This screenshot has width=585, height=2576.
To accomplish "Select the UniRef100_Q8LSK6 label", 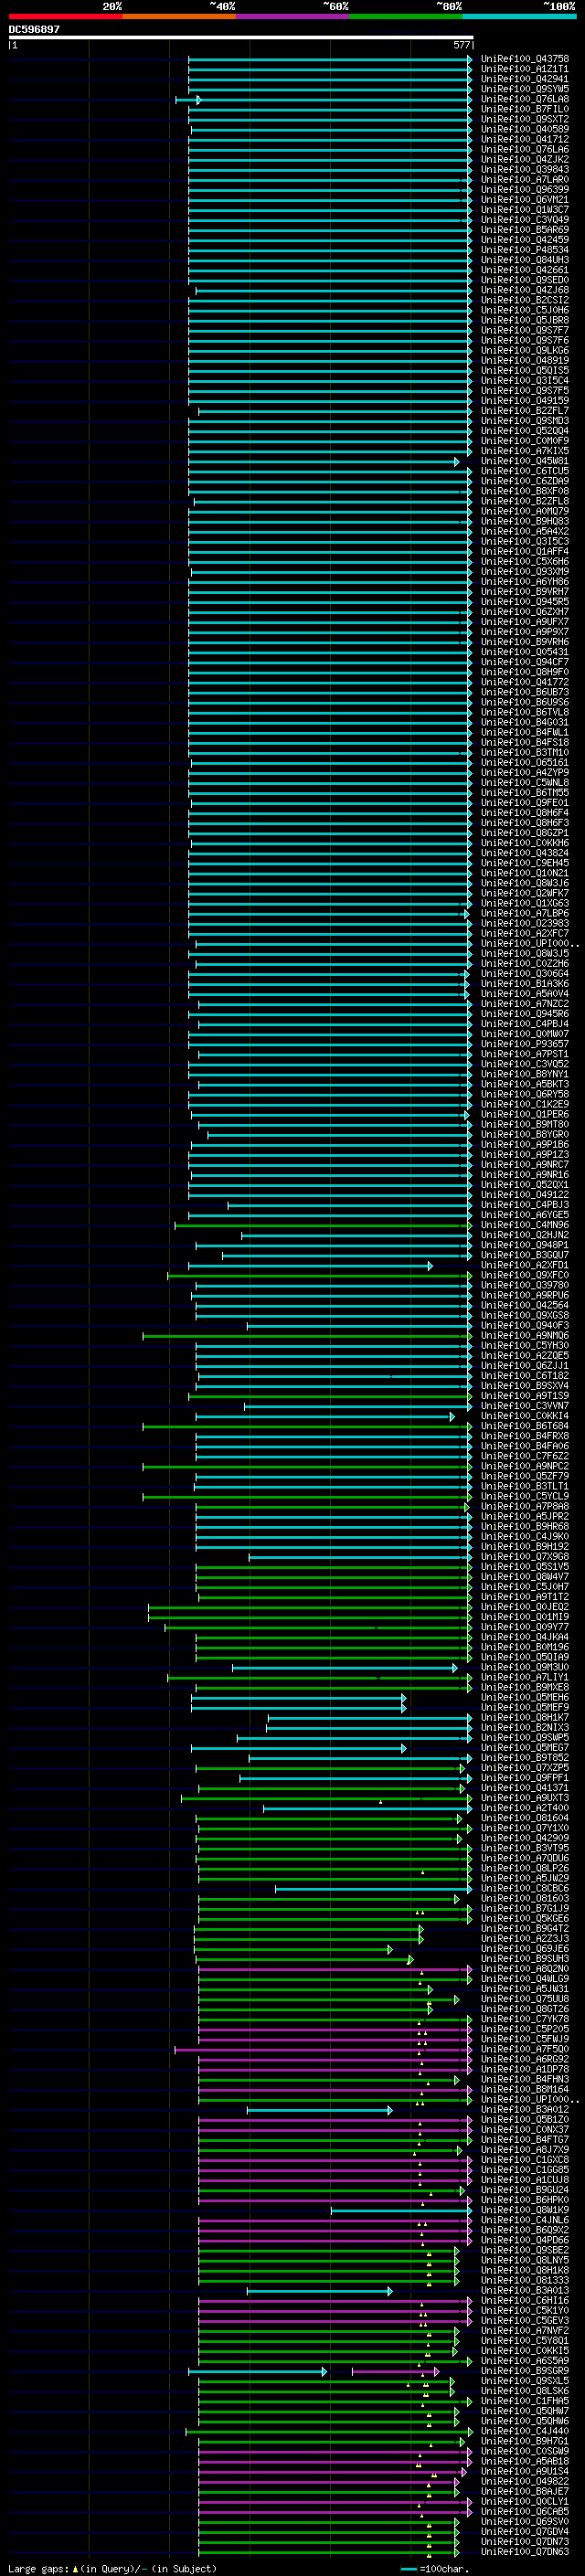I will pyautogui.click(x=525, y=2391).
